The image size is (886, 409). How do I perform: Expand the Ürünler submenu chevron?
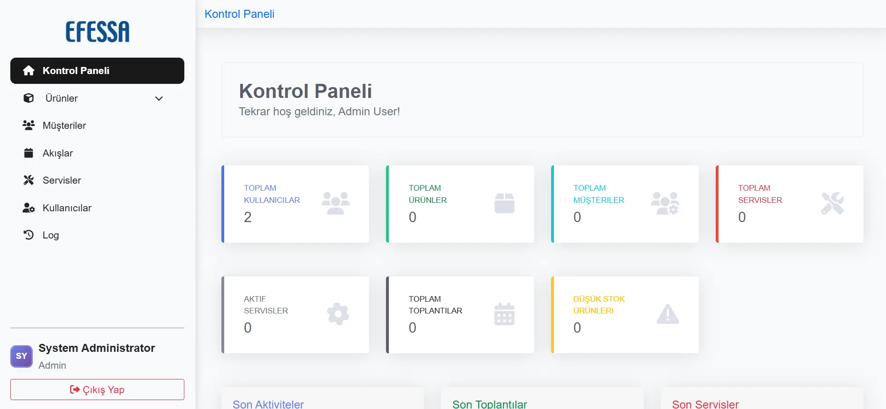tap(159, 98)
